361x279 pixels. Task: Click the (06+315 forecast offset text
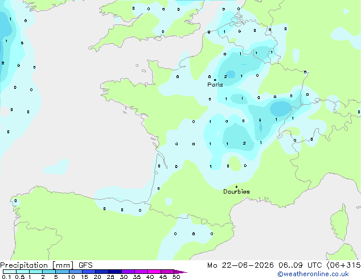click(343, 265)
